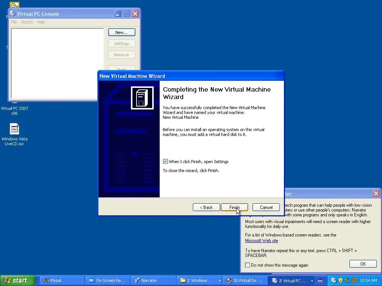Click the taskbar clock showing 10:54 AM
The height and width of the screenshot is (286, 382).
pos(368,280)
